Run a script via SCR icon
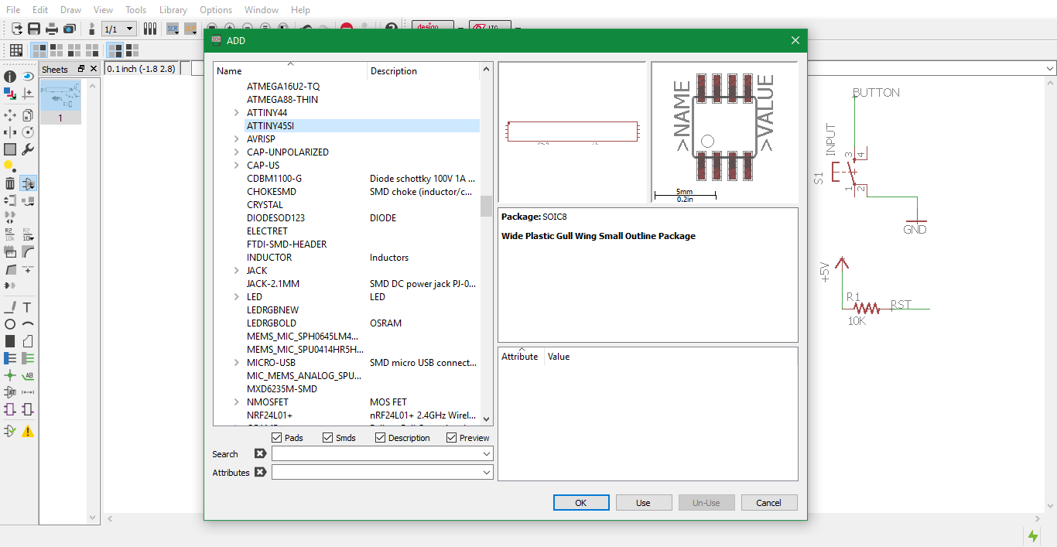This screenshot has width=1057, height=547. (173, 29)
